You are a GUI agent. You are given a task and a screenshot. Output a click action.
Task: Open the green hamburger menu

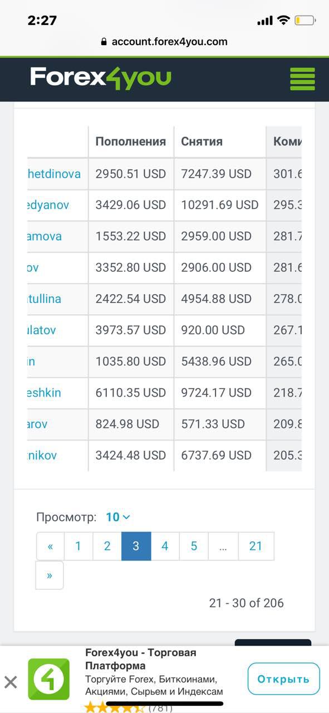(x=302, y=79)
